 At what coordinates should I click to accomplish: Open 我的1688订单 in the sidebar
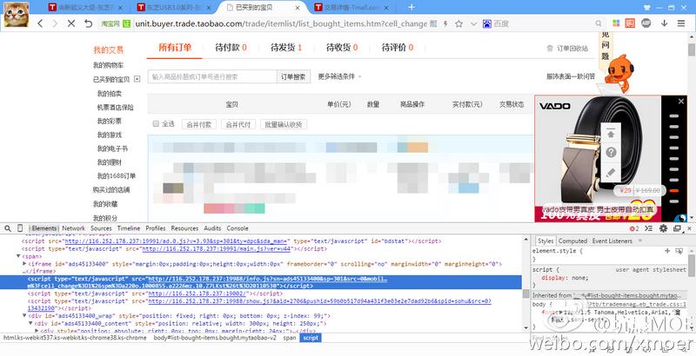[117, 175]
